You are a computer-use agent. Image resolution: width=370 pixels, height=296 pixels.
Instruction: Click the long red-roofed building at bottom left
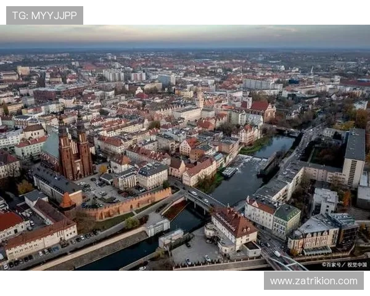tap(40, 237)
